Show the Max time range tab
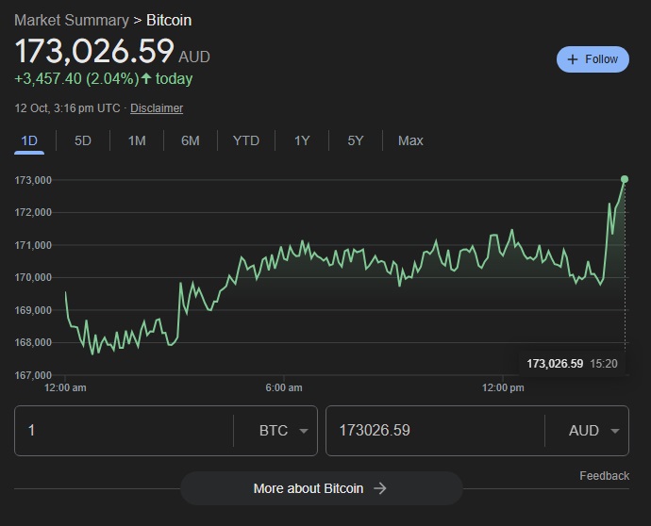Viewport: 651px width, 526px height. (410, 140)
